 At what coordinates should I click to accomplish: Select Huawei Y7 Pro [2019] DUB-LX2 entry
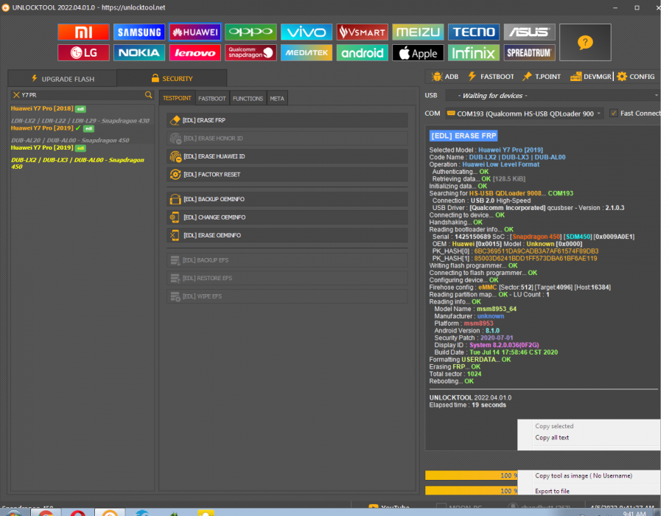[x=81, y=157]
